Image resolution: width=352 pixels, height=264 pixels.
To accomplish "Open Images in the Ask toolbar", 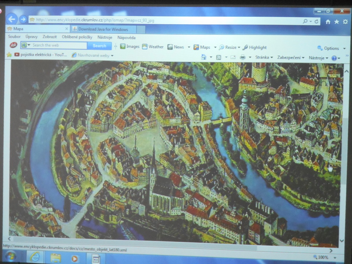I will [129, 47].
